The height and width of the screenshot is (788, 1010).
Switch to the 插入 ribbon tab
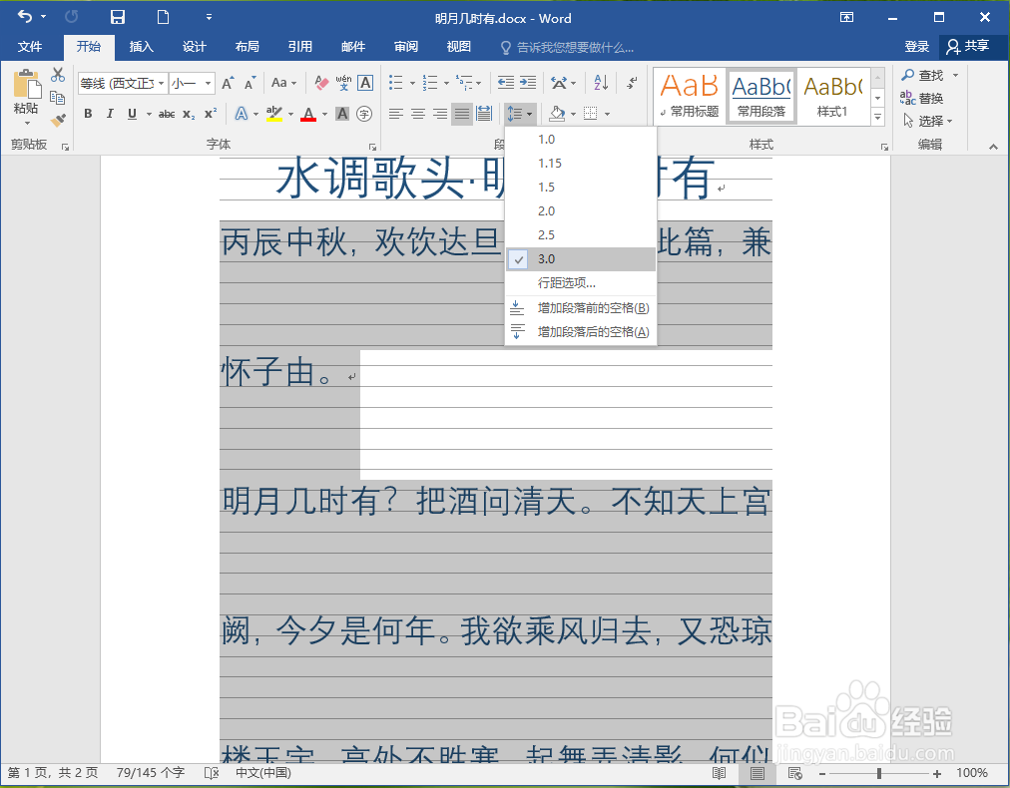pyautogui.click(x=141, y=46)
